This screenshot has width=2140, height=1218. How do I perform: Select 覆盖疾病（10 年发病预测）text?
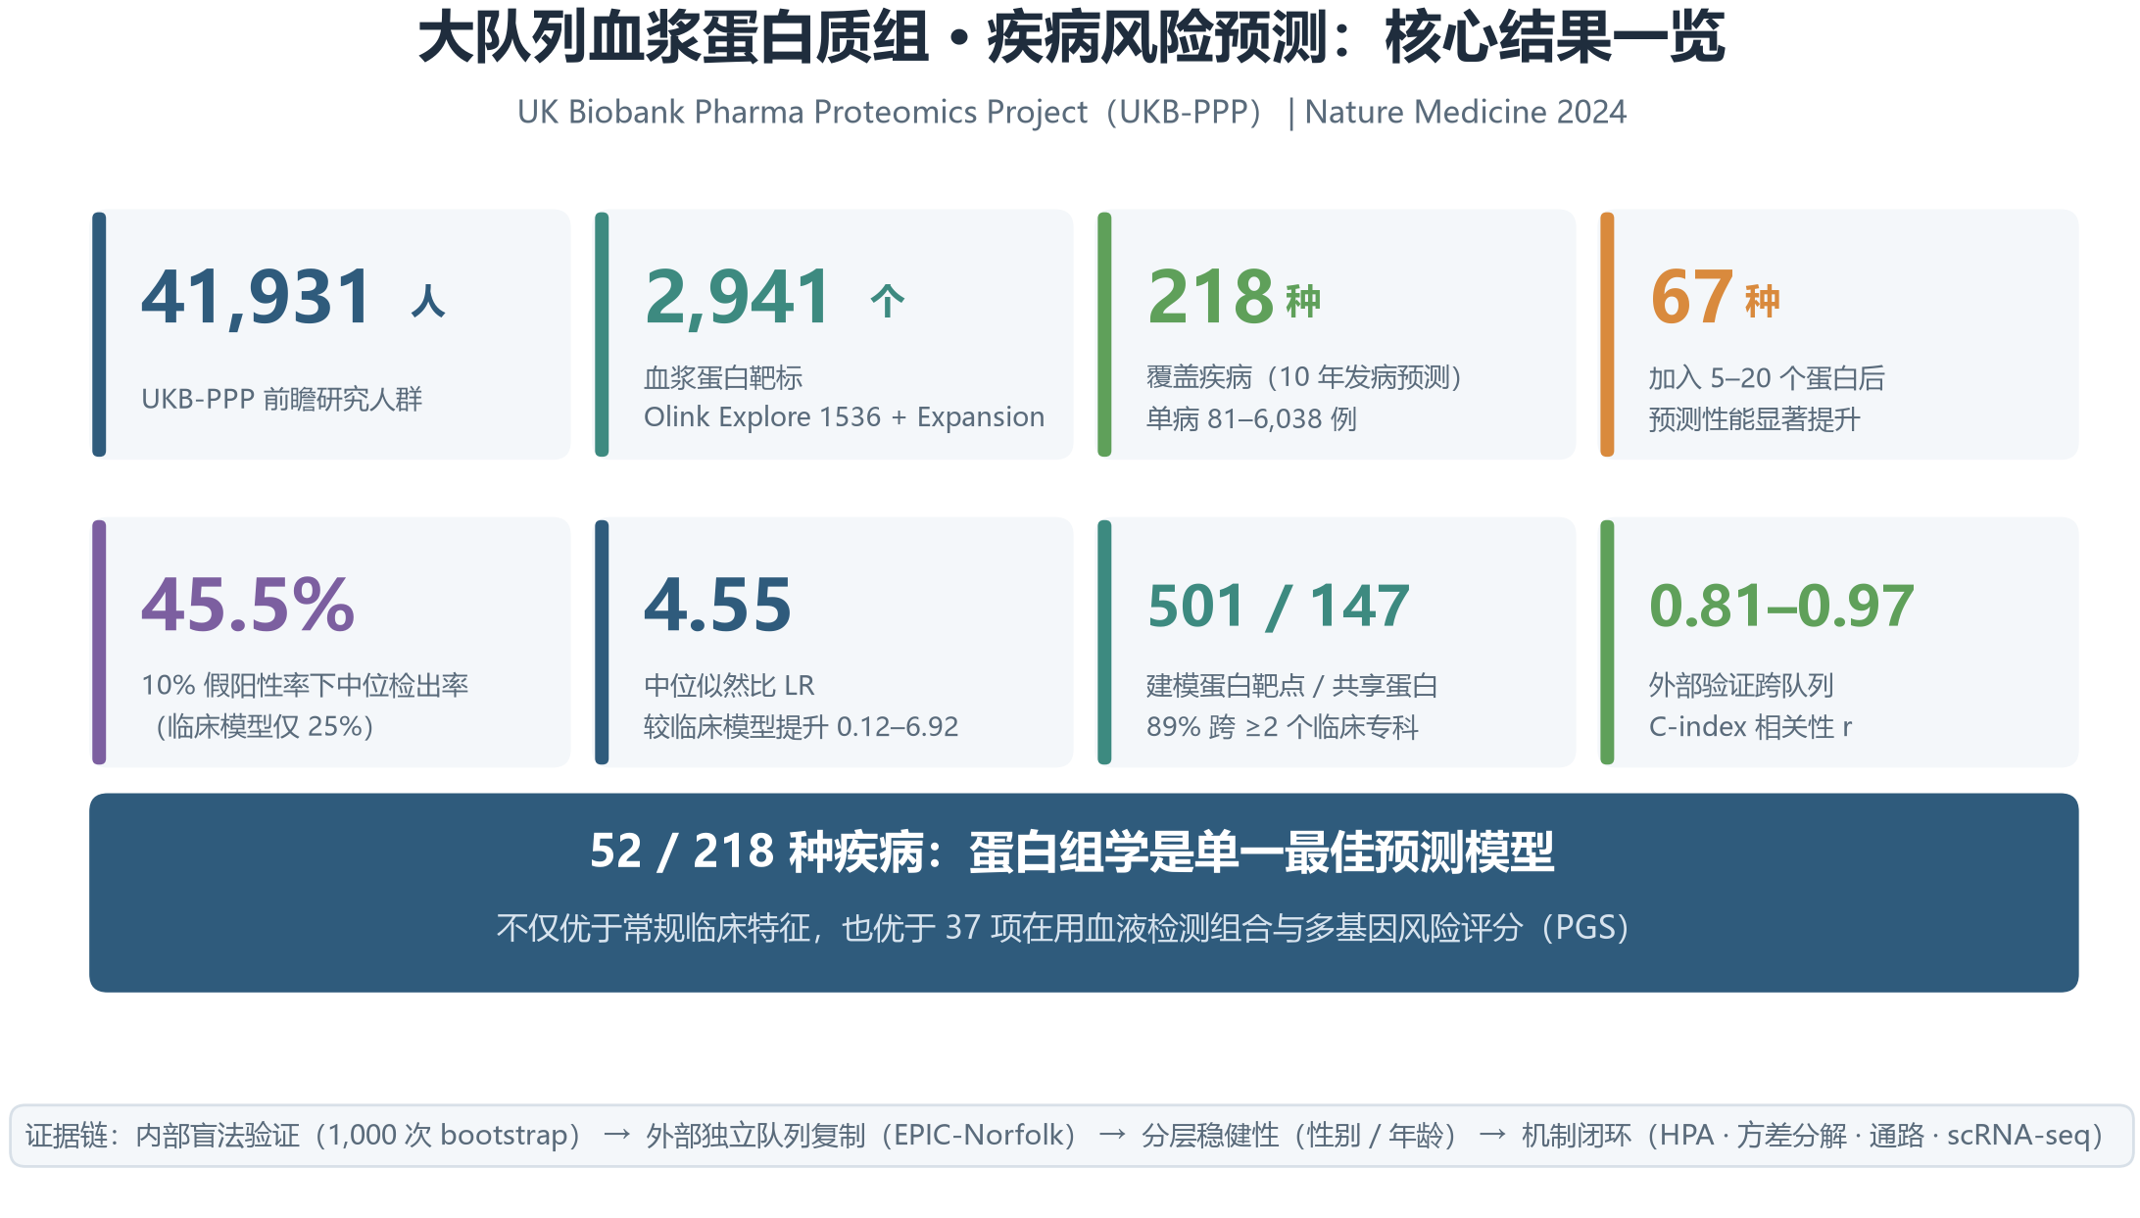coord(1306,377)
